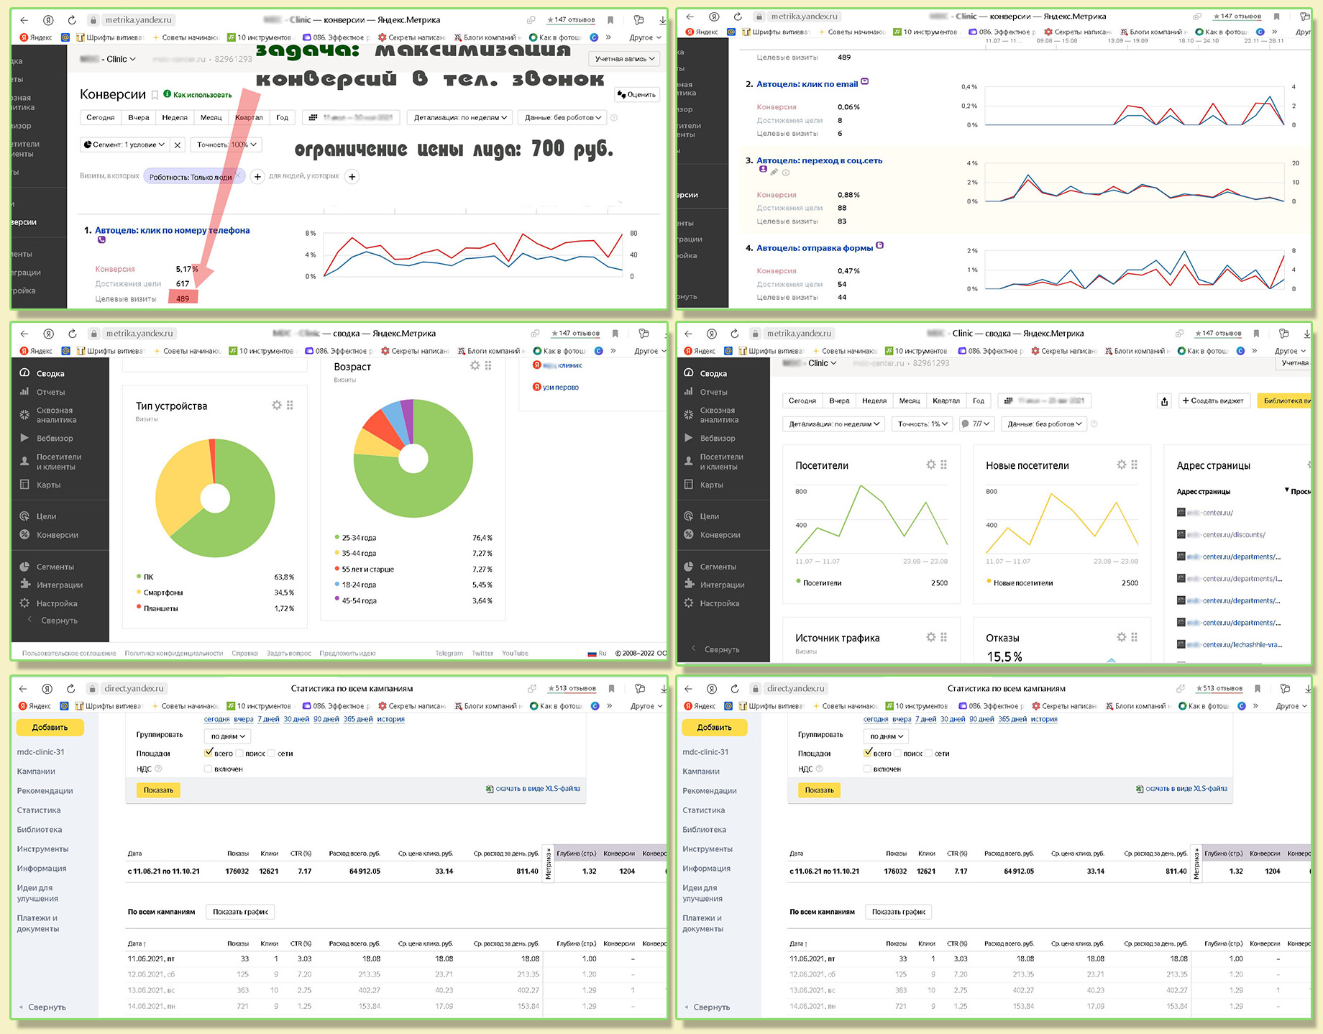
Task: Open the Точность: 1% dropdown
Action: point(923,424)
